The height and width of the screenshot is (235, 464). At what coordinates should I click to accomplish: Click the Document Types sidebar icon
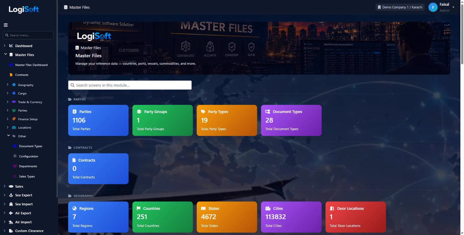(x=15, y=146)
